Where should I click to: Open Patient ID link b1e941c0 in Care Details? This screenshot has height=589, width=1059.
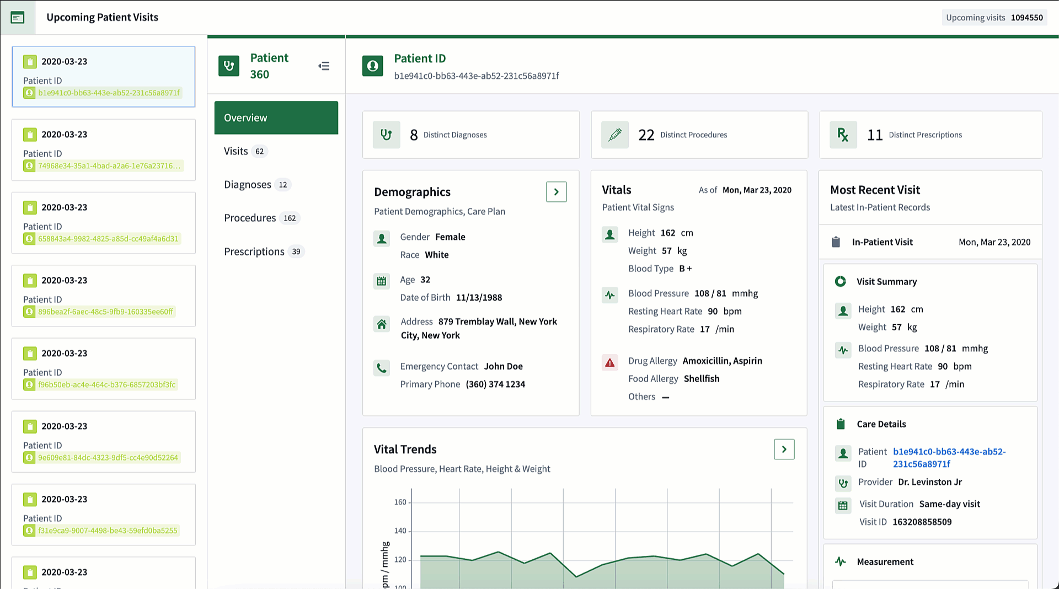tap(949, 458)
